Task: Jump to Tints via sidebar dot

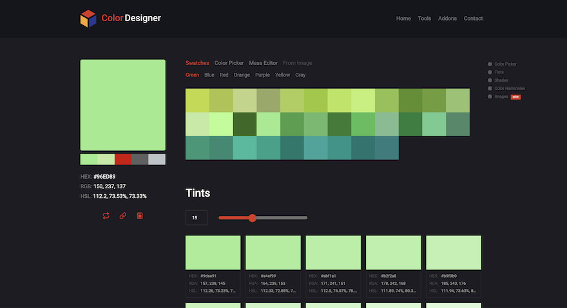Action: [x=490, y=72]
